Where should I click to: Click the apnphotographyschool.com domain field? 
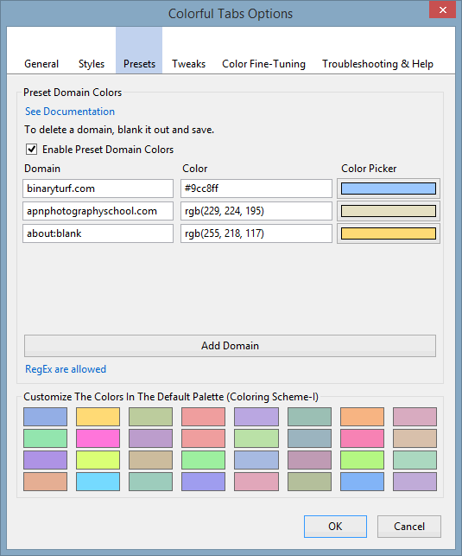[98, 211]
